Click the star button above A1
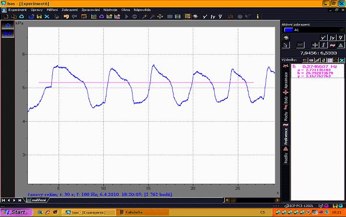This screenshot has height=217, width=346. point(8,25)
